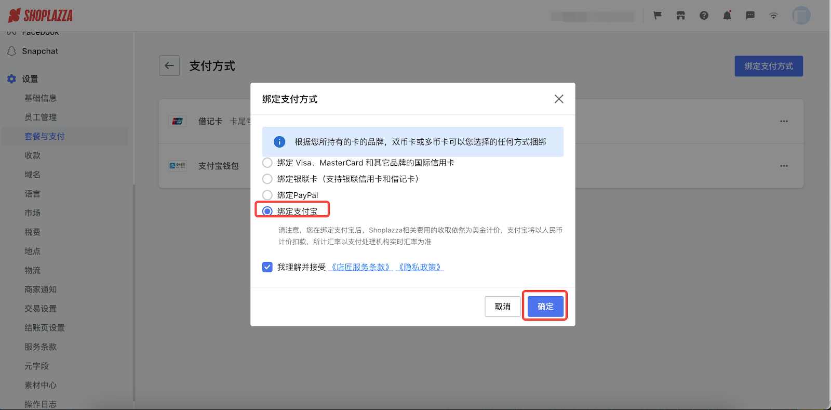831x410 pixels.
Task: Open 语言 in the sidebar
Action: point(32,194)
